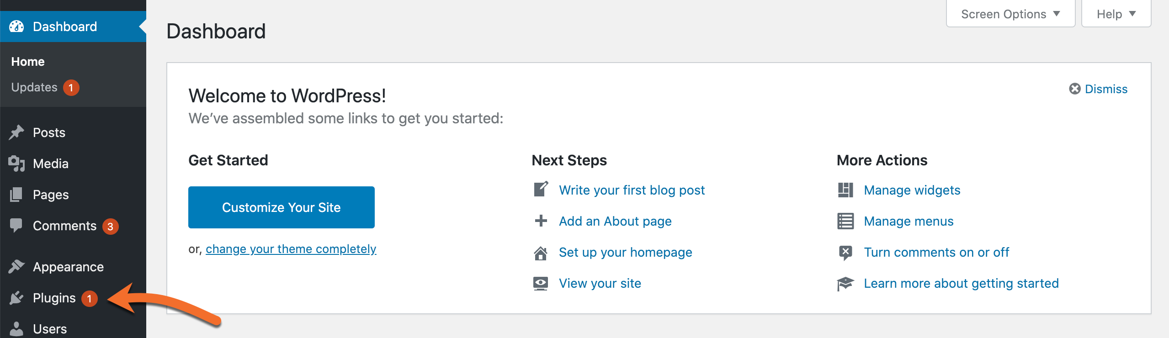The height and width of the screenshot is (338, 1169).
Task: Select the Comments speech bubble icon
Action: tap(17, 225)
